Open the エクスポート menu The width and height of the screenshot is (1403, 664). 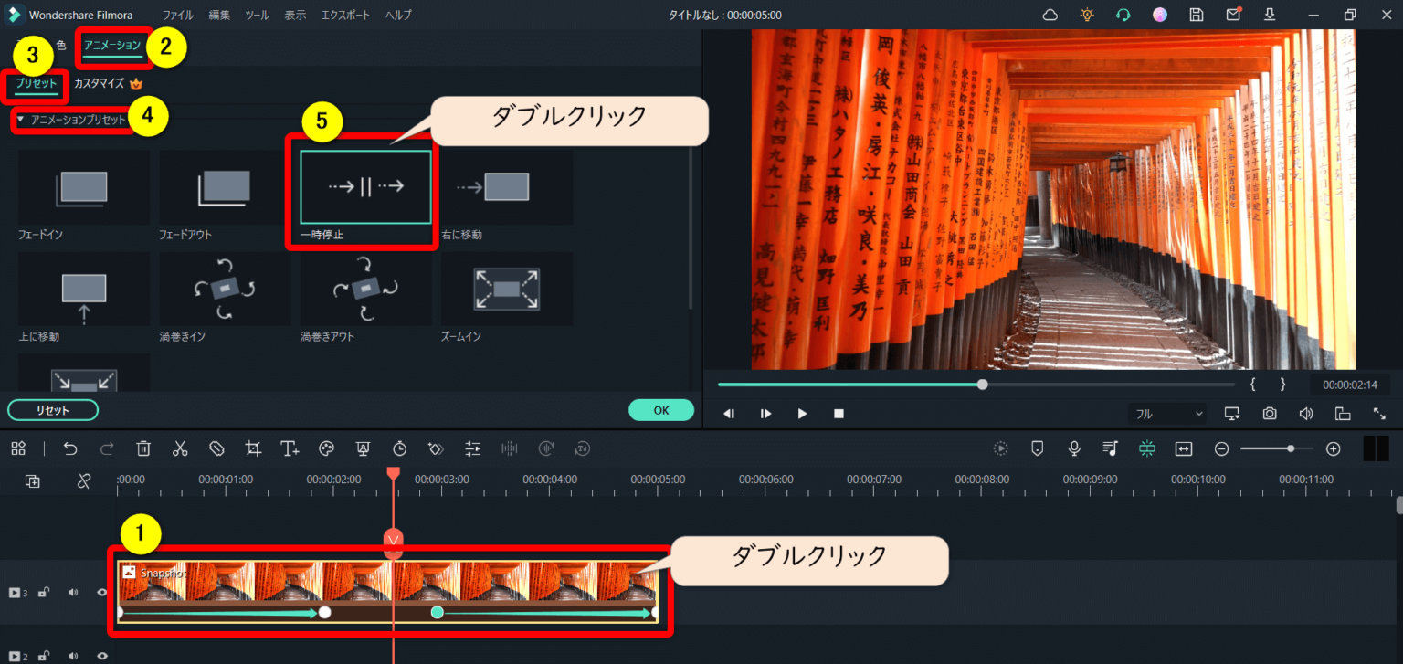coord(346,16)
